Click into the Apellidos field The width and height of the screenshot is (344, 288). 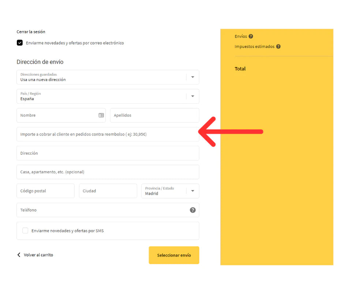154,115
